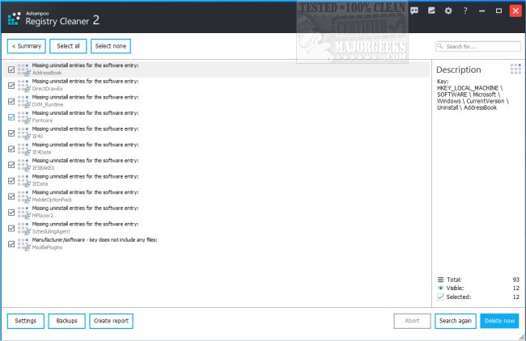Viewport: 526px width, 341px height.
Task: Toggle the MozillaPlugins entry checkbox
Action: tap(11, 244)
